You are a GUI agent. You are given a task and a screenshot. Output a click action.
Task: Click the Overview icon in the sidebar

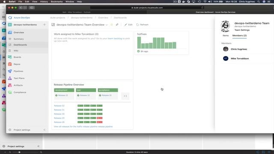click(10, 33)
